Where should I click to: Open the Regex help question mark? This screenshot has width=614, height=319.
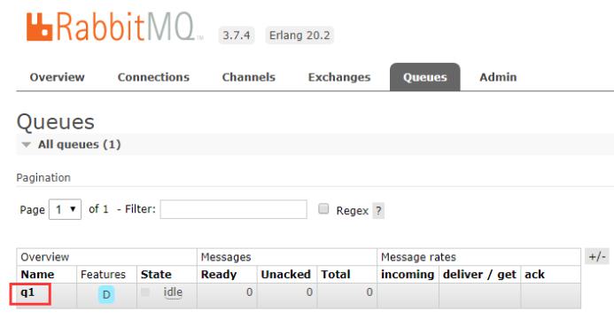pyautogui.click(x=378, y=211)
